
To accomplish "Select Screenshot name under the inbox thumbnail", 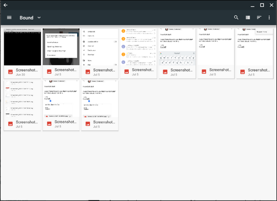I will coord(143,70).
